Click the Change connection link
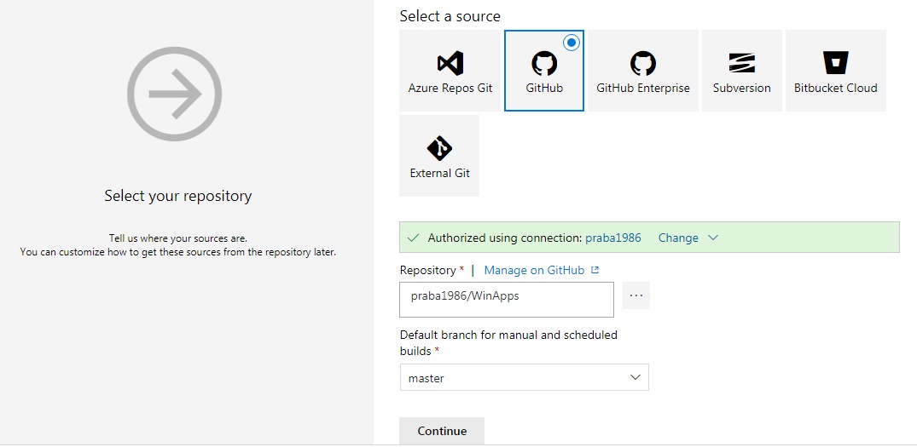Screen dimensions: 917x447 pos(678,238)
